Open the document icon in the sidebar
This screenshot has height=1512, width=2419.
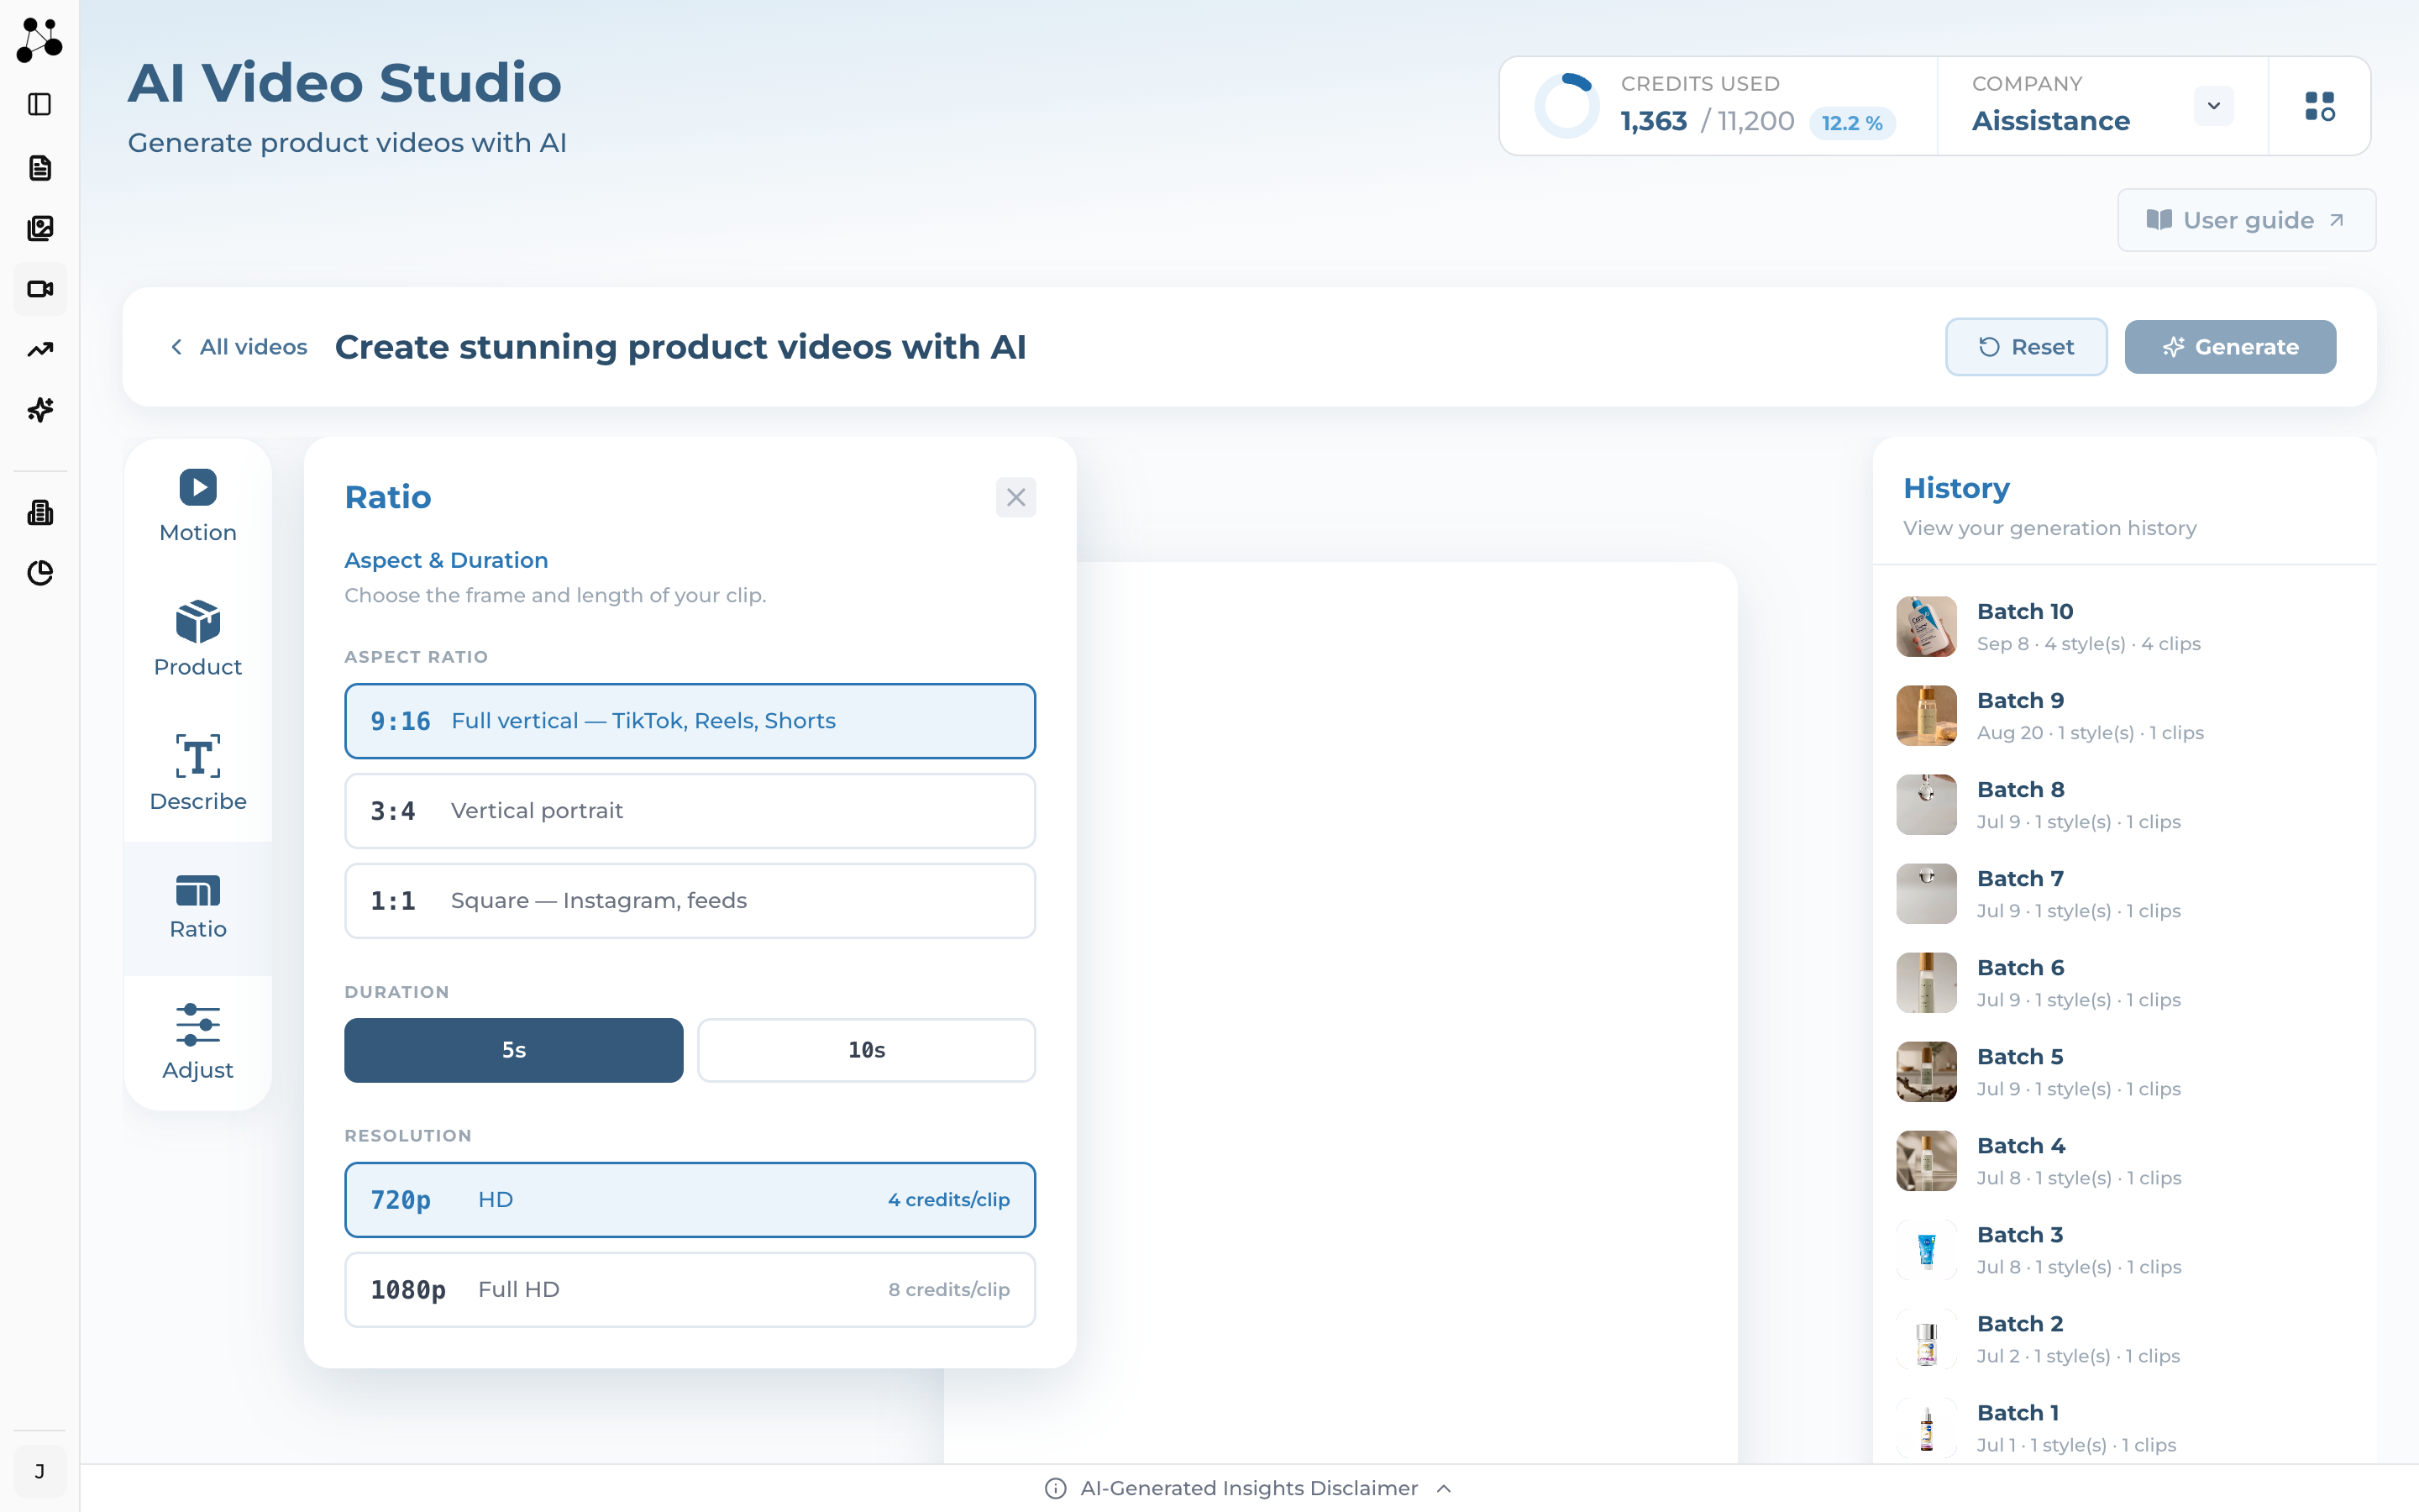pos(40,168)
